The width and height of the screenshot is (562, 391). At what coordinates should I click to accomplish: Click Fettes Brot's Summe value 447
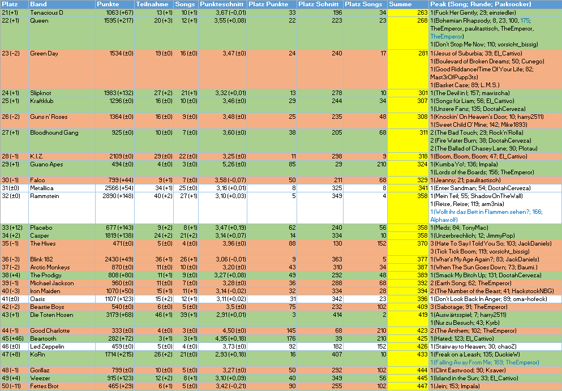(408, 385)
